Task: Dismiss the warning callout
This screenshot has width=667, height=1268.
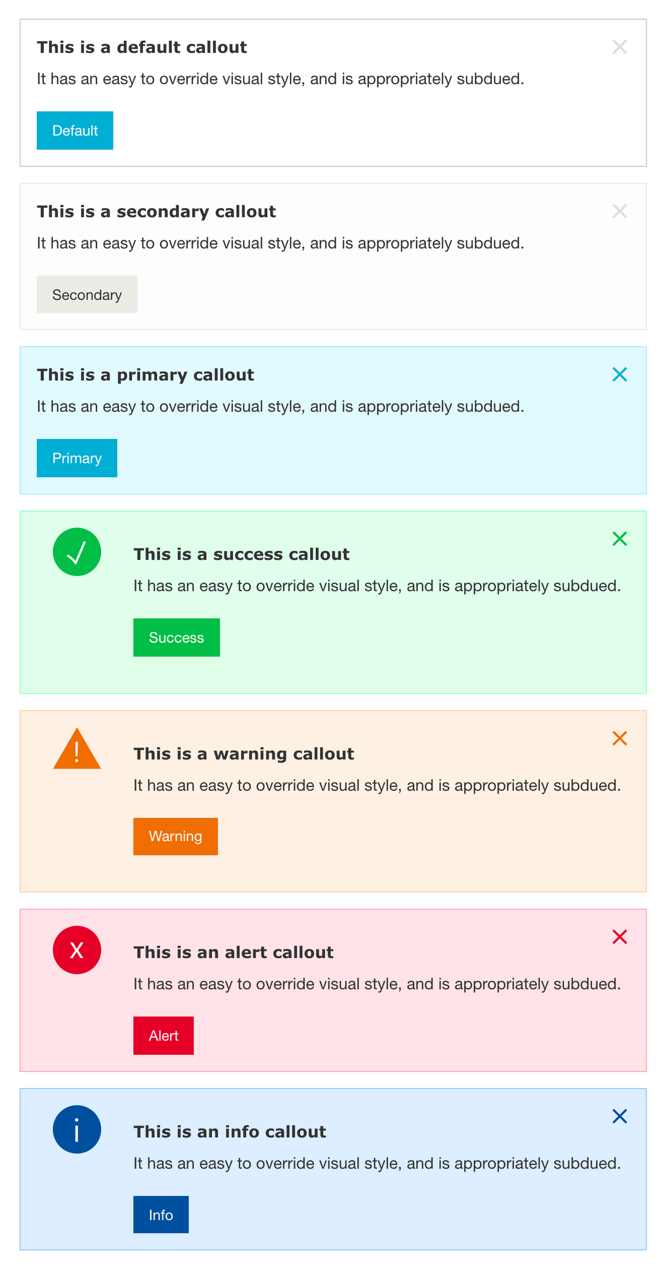Action: coord(619,738)
